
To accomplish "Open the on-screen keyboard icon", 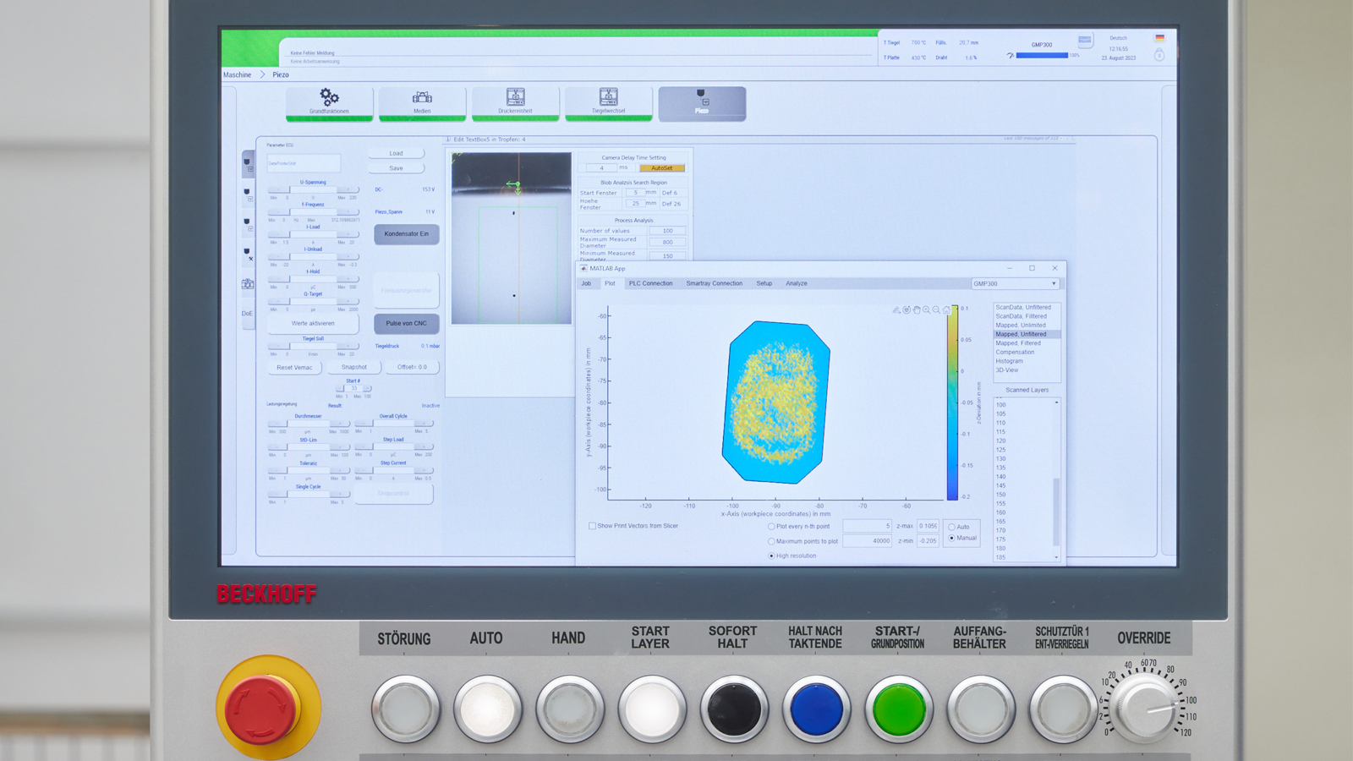I will pos(1084,40).
